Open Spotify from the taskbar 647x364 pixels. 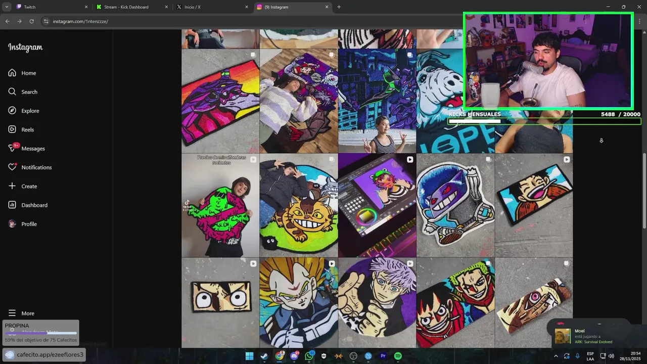tap(398, 356)
